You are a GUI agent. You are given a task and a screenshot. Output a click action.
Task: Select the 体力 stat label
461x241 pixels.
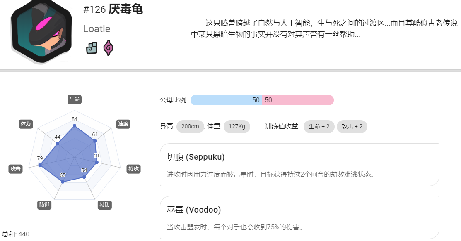click(26, 124)
